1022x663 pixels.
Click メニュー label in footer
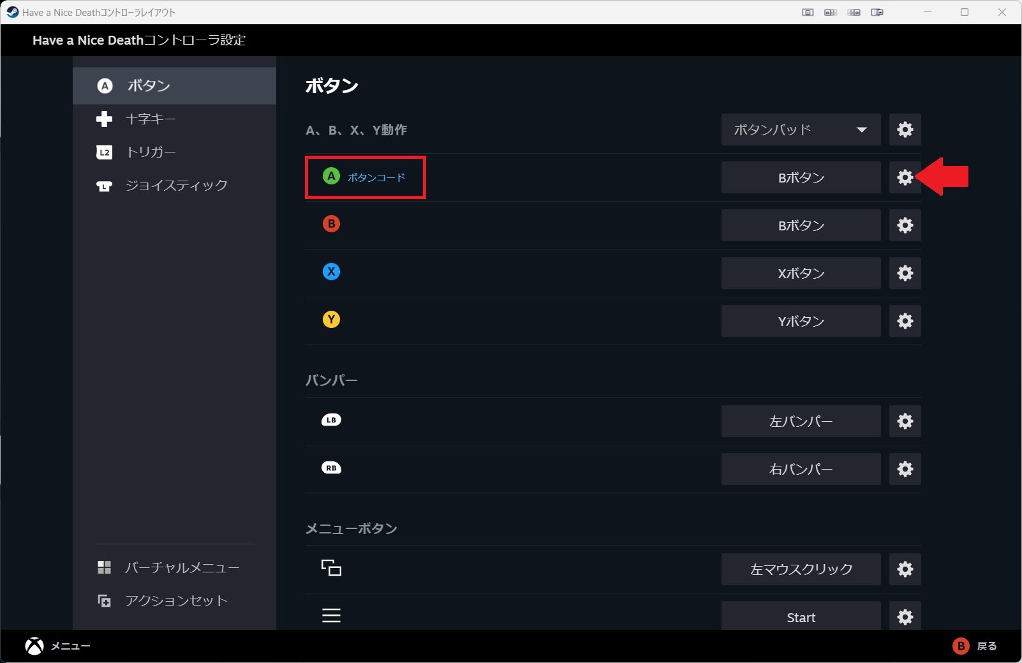pyautogui.click(x=71, y=646)
